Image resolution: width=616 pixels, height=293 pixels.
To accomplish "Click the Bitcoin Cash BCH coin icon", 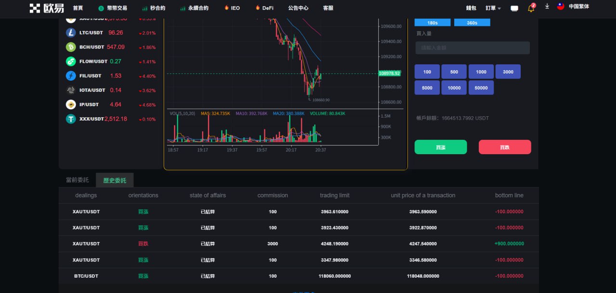I will point(71,47).
